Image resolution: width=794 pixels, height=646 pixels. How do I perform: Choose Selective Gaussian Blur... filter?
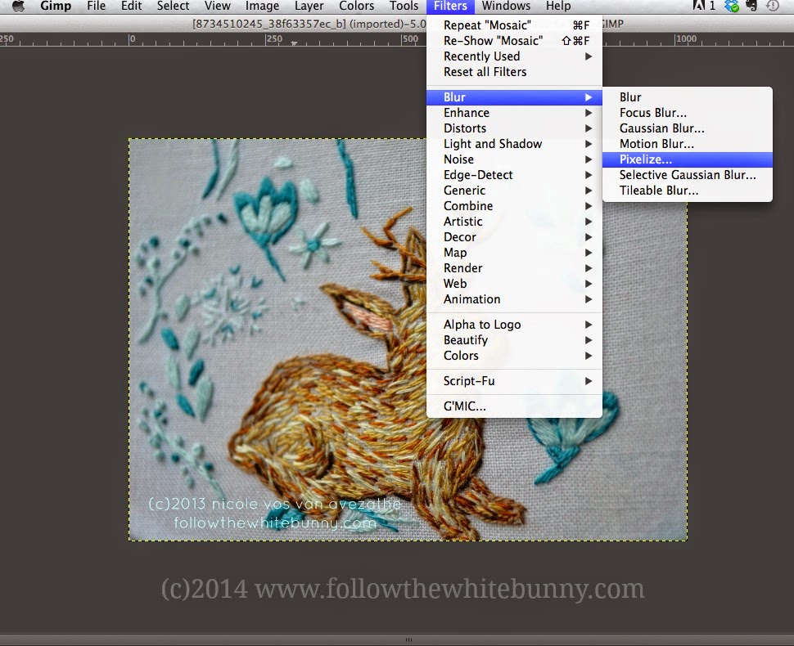coord(687,175)
